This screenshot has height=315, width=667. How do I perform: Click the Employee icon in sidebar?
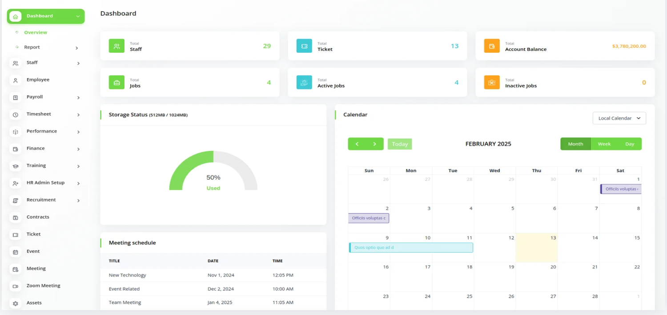pos(16,80)
